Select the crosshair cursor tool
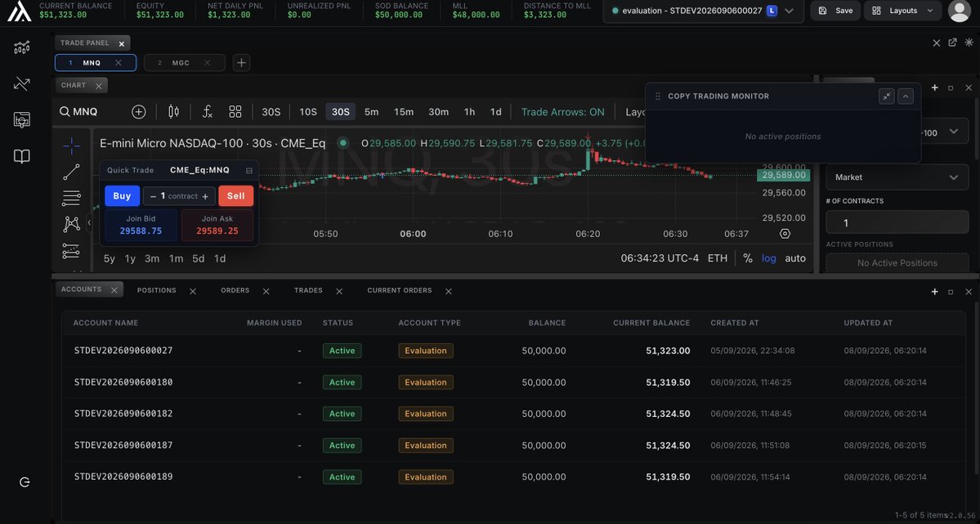 (71, 146)
